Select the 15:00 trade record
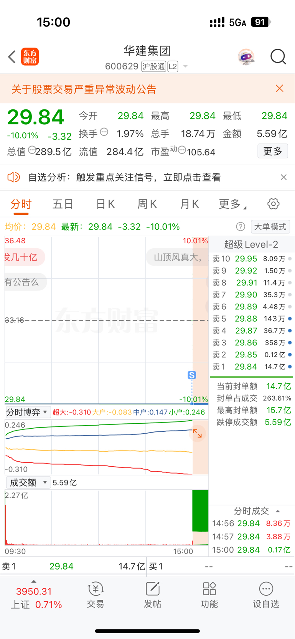 [252, 550]
